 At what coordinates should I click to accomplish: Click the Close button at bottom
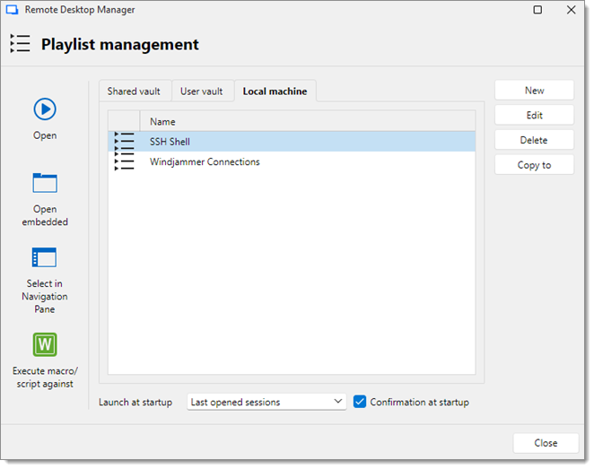[546, 443]
